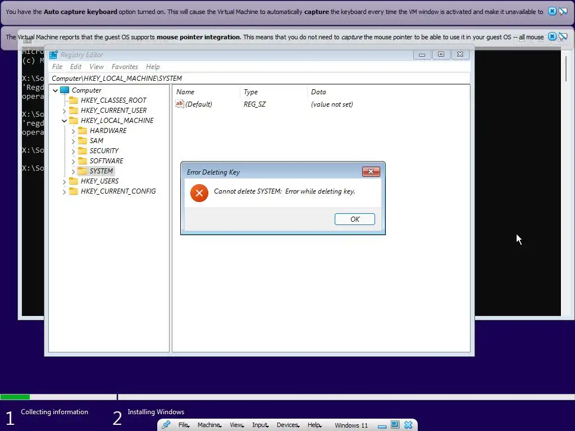Click the HKEY_CURRENT_USER folder icon

(74, 111)
